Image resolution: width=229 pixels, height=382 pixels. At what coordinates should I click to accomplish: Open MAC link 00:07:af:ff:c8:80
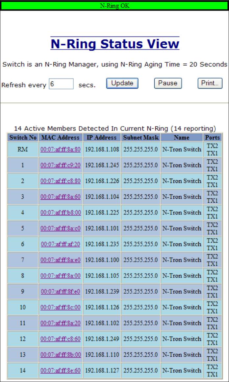[x=61, y=181]
